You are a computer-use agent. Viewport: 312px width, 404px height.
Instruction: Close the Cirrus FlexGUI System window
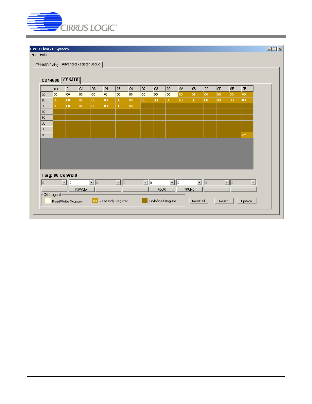[280, 49]
